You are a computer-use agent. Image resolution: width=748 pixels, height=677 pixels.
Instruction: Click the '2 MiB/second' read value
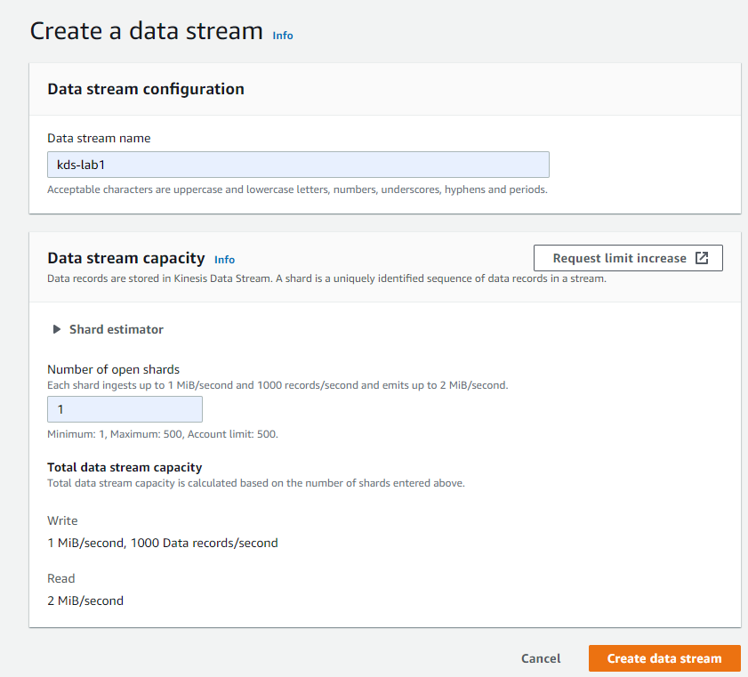84,600
